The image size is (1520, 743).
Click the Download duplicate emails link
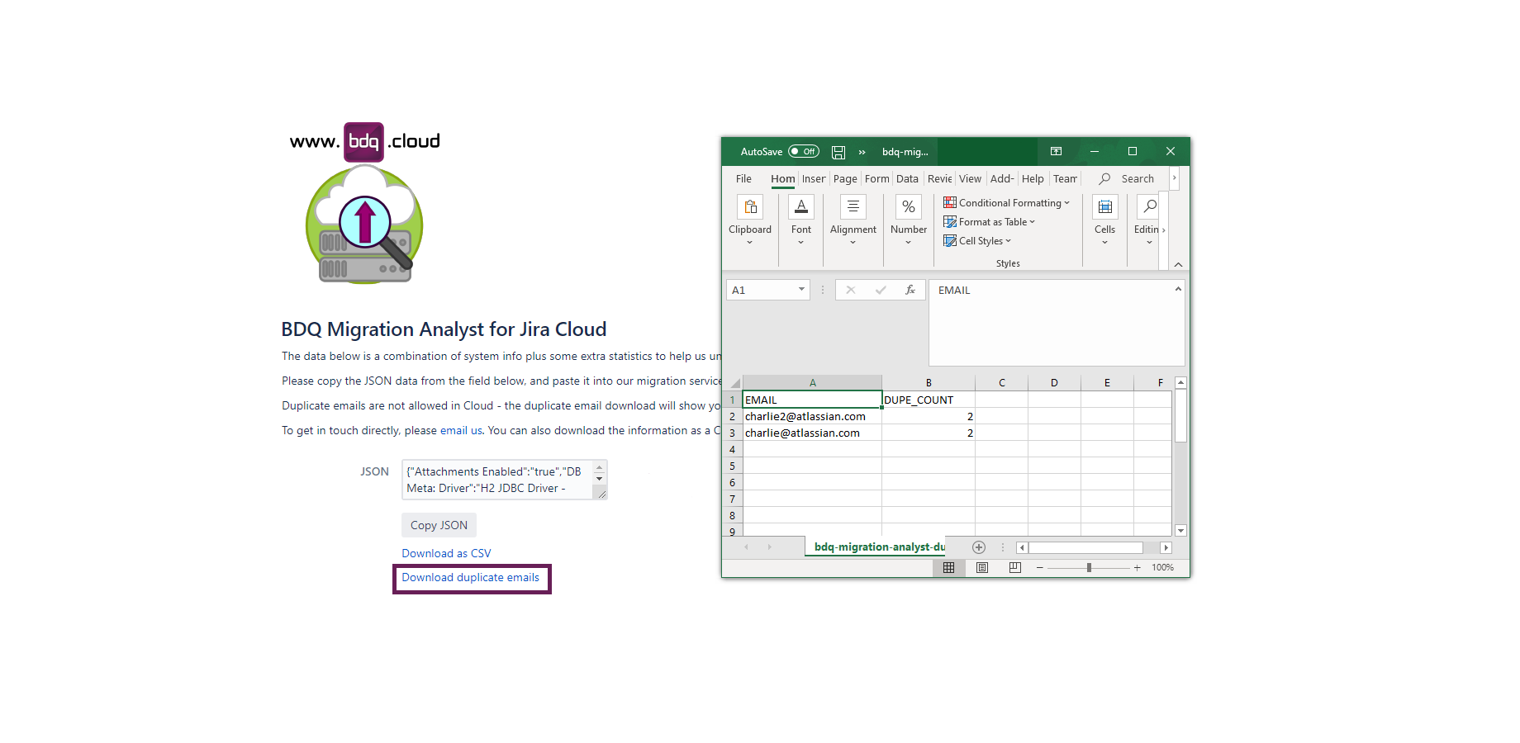coord(470,578)
